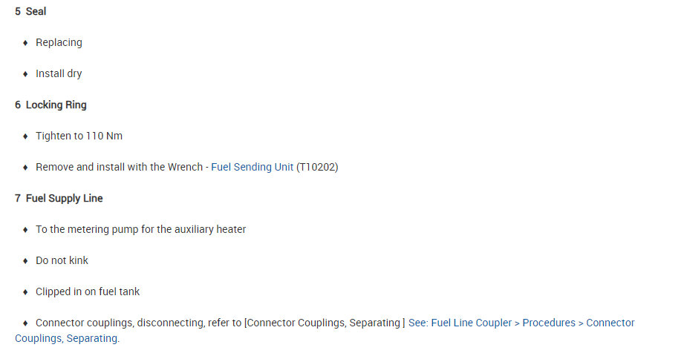
Task: Click the T10202 tool number
Action: click(x=317, y=168)
